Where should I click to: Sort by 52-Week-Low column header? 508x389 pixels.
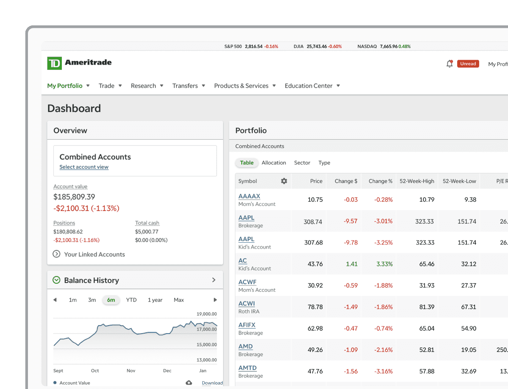459,181
